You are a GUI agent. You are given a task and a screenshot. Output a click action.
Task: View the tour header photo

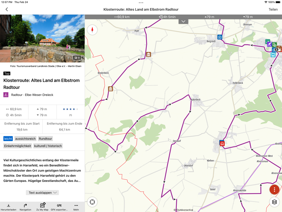tap(42, 38)
